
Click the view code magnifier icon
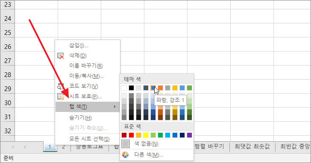pyautogui.click(x=61, y=86)
